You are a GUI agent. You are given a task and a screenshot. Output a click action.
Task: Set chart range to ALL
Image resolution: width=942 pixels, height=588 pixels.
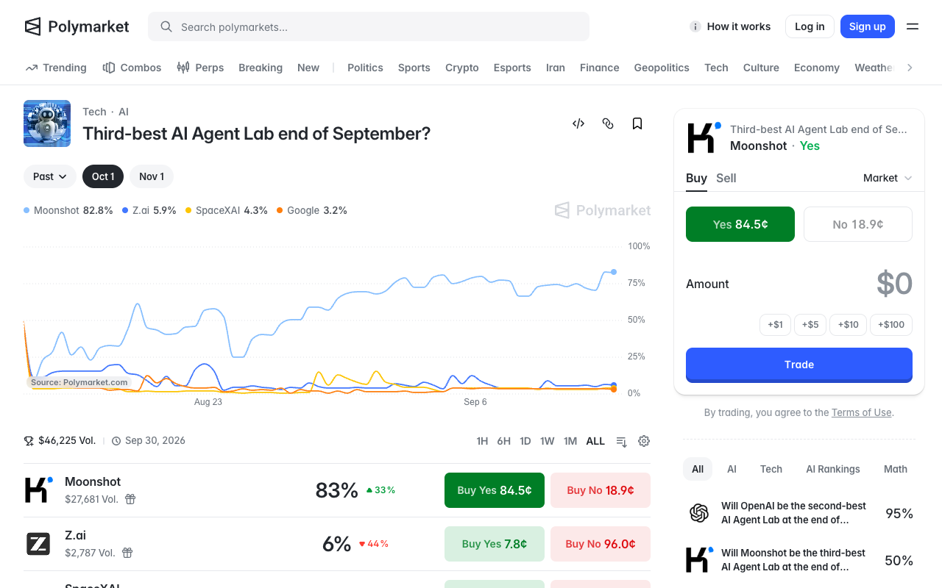595,441
